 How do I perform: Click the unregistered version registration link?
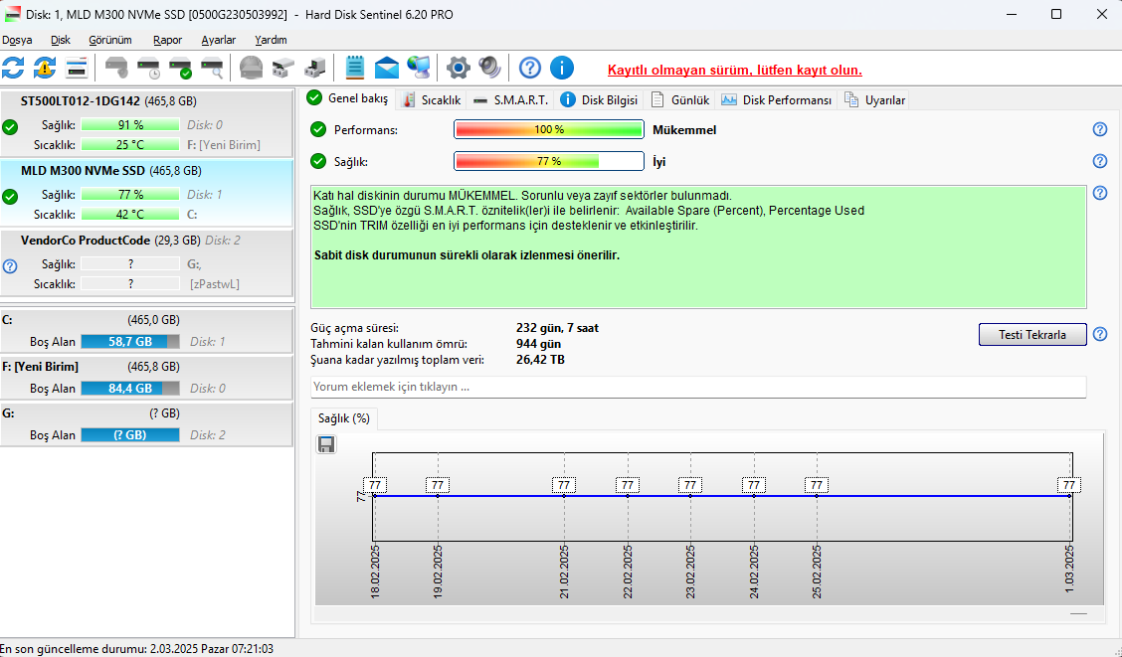coord(735,70)
